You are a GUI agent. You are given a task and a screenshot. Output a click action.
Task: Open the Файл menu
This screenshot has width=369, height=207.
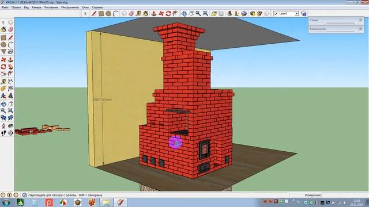(5, 7)
